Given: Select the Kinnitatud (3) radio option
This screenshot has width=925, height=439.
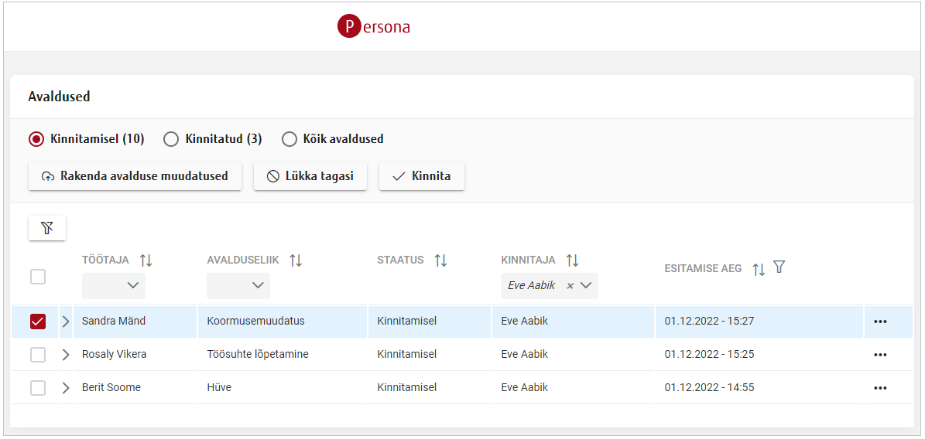Looking at the screenshot, I should click(x=172, y=139).
